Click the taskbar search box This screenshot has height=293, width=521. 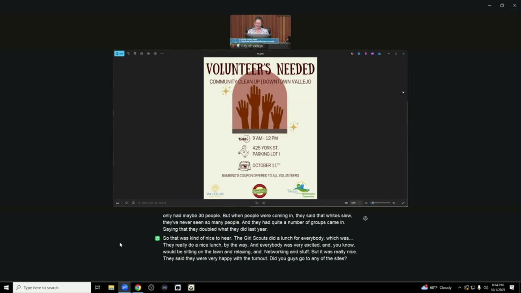52,288
